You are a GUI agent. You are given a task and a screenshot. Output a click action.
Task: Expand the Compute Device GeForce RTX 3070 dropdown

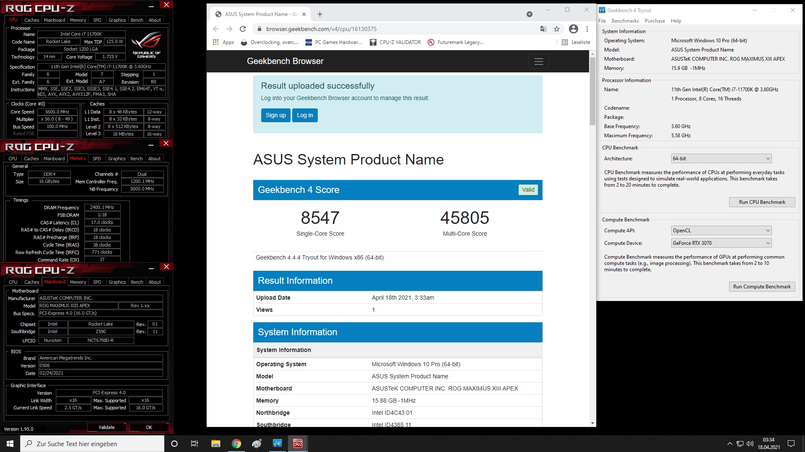pos(721,243)
